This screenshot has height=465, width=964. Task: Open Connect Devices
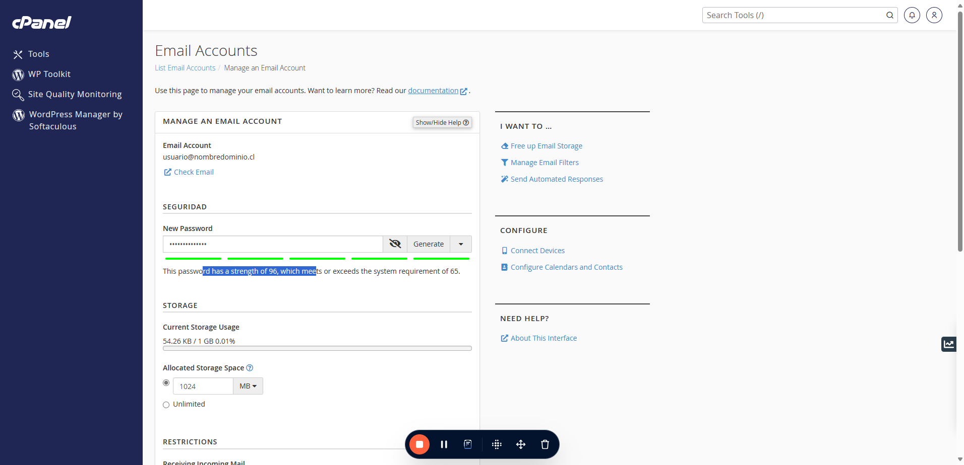point(532,251)
